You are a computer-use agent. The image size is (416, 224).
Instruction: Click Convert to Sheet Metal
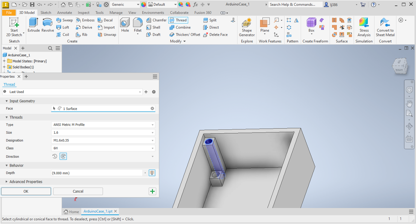385,27
